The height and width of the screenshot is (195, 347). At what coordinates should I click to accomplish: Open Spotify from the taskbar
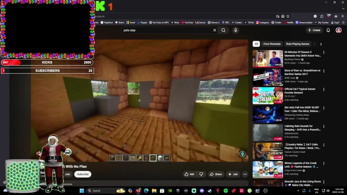pos(226,191)
